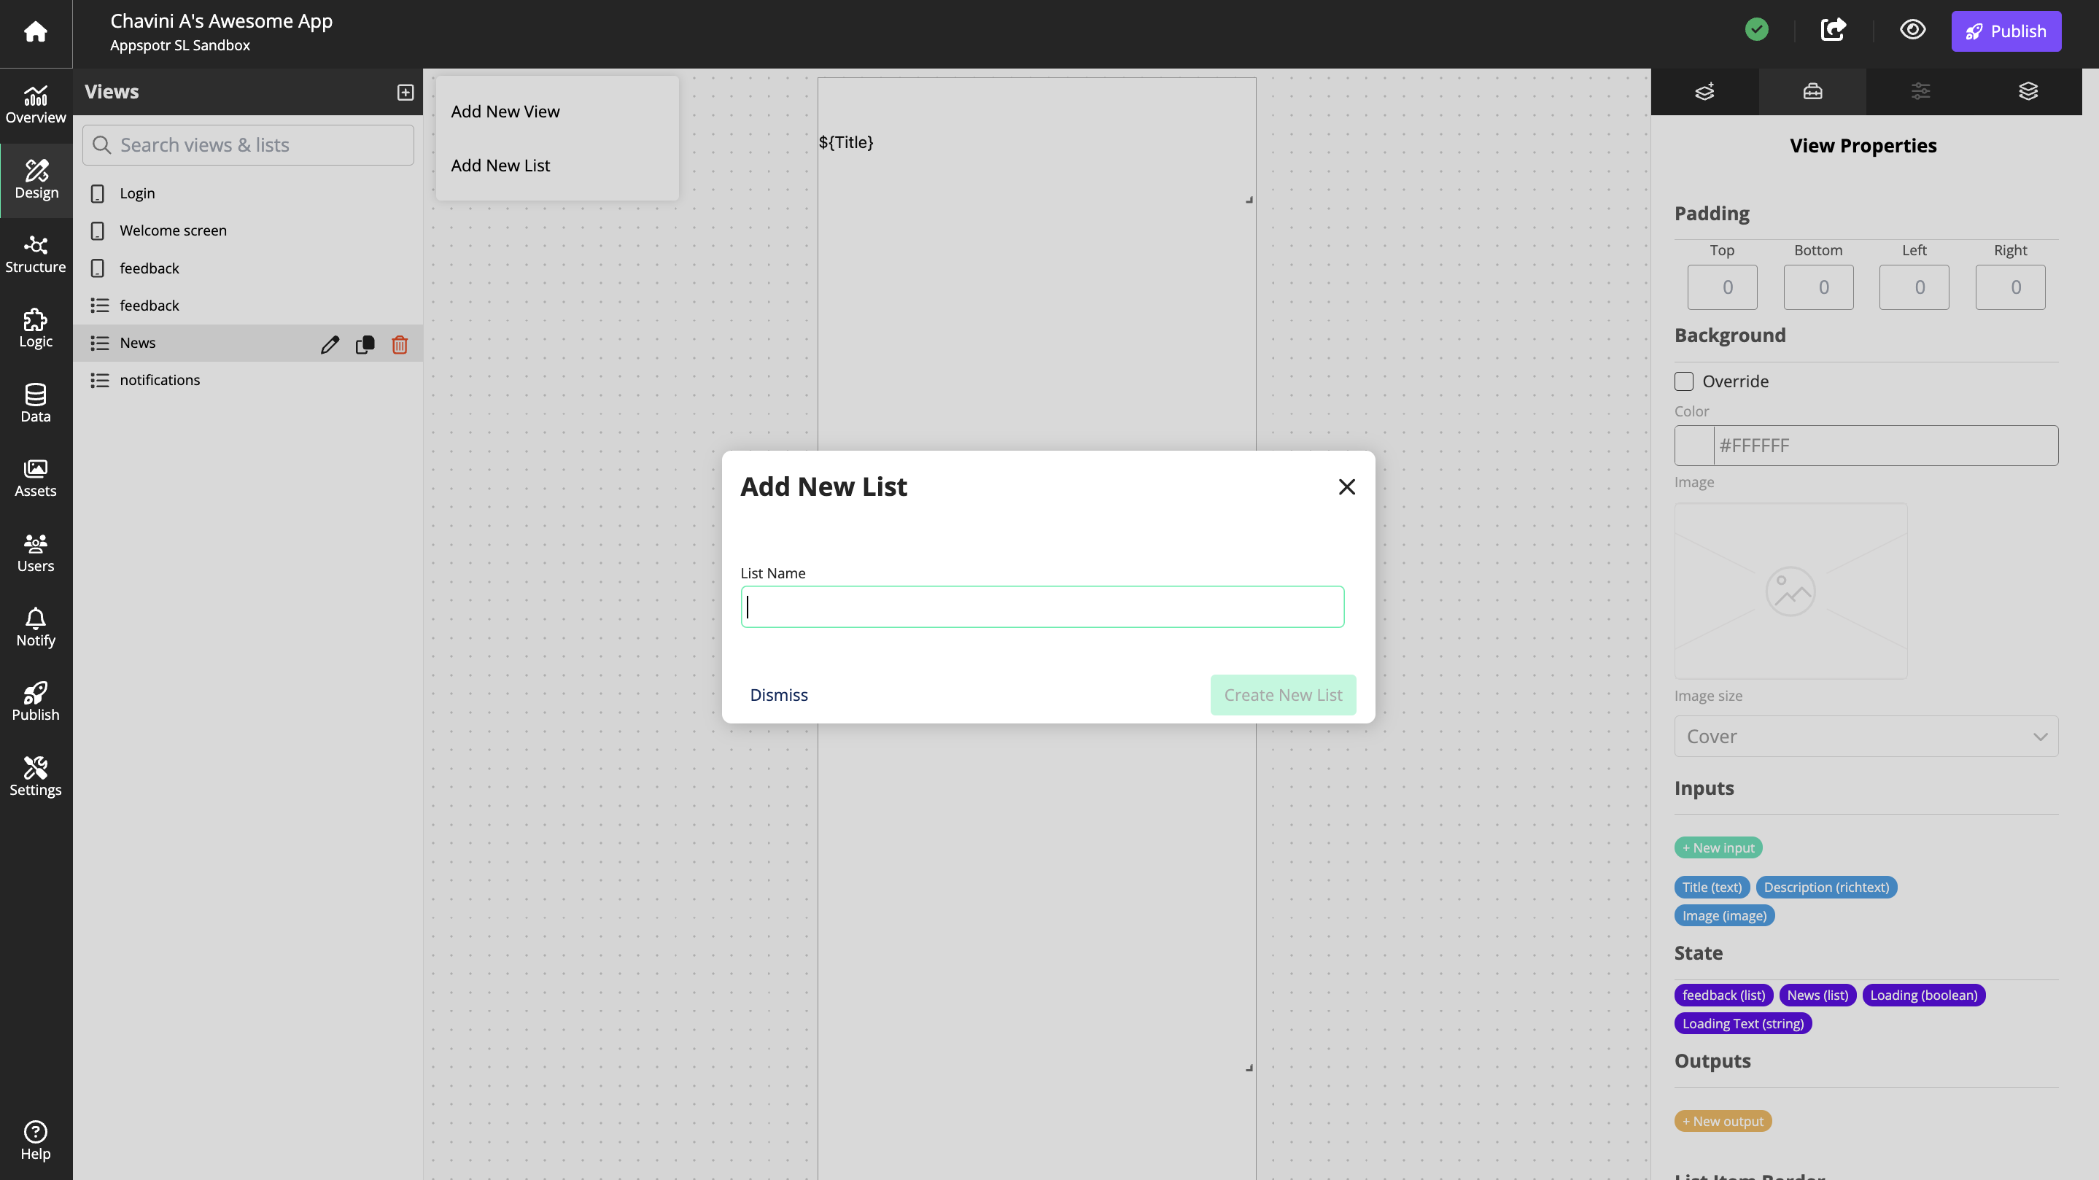Click the Top padding field
The width and height of the screenshot is (2099, 1180).
click(x=1723, y=287)
